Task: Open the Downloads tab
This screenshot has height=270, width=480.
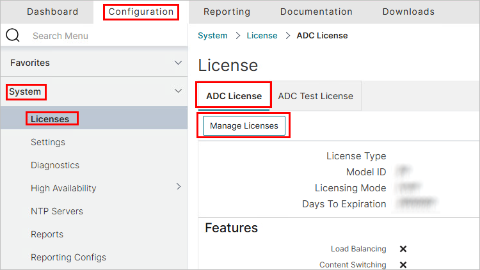Action: (408, 12)
